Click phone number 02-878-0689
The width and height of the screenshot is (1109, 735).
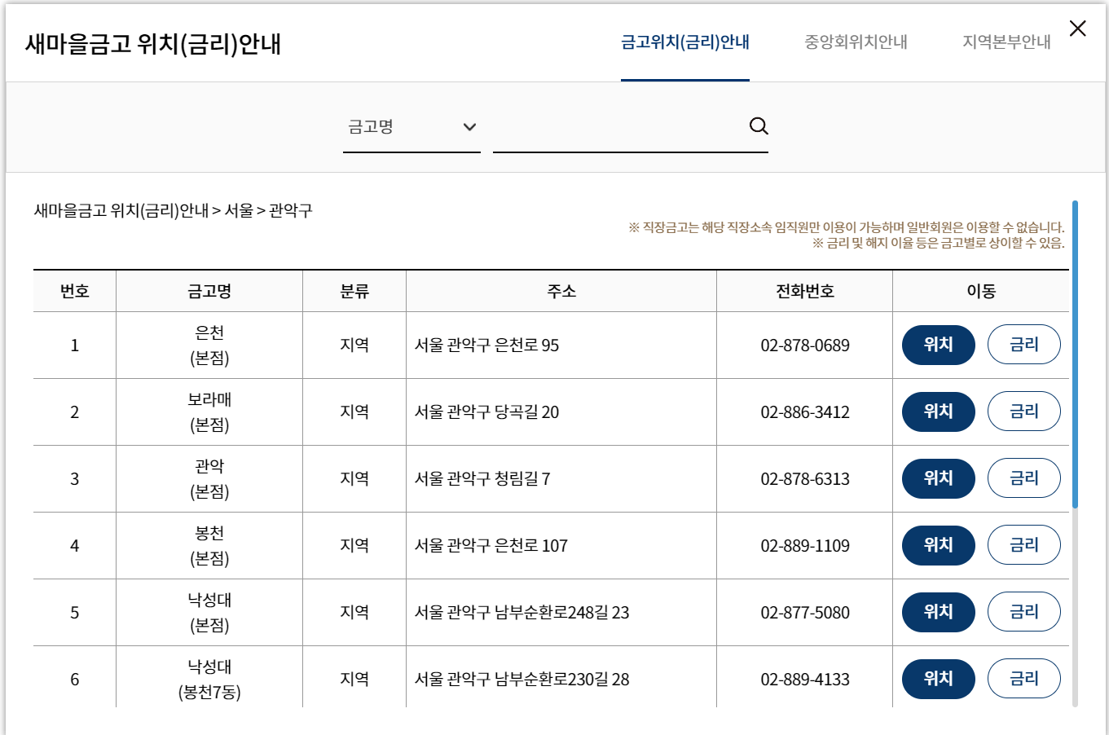click(x=805, y=345)
